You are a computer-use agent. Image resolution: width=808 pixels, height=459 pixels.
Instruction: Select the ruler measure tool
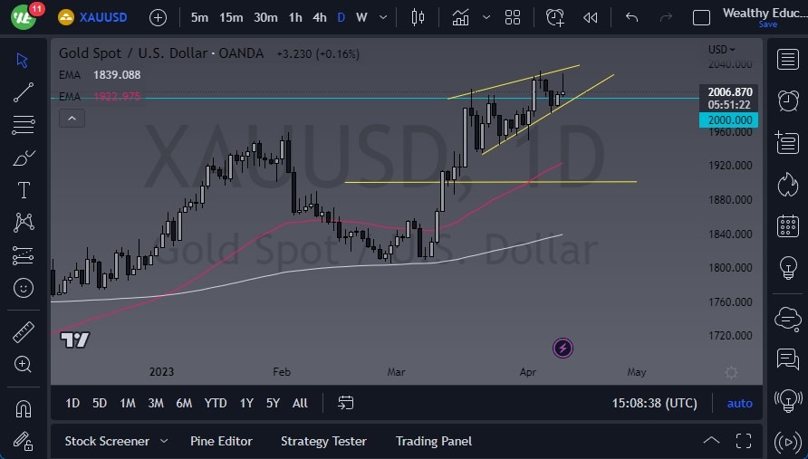coord(24,332)
